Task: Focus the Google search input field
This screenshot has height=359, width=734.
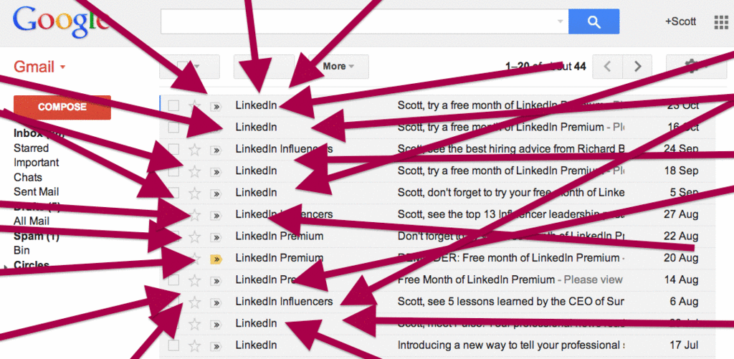Action: coord(358,21)
